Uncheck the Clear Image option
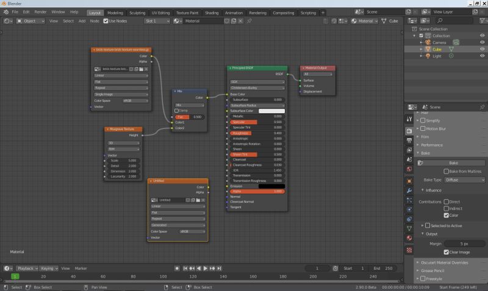 pos(447,252)
